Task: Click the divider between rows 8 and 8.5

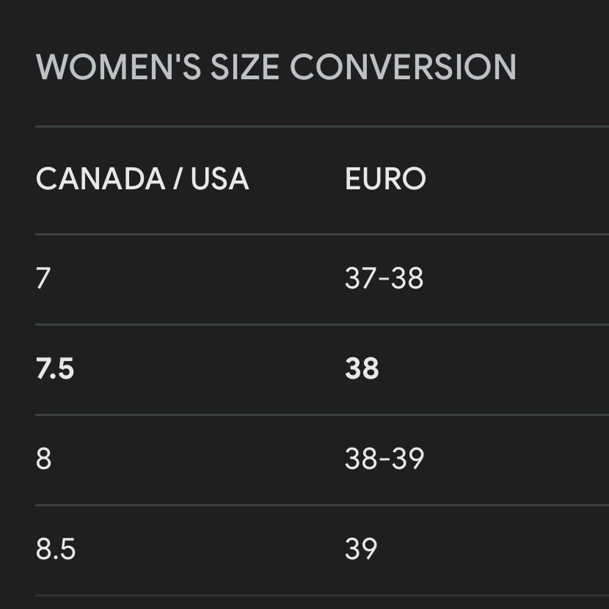Action: tap(322, 505)
